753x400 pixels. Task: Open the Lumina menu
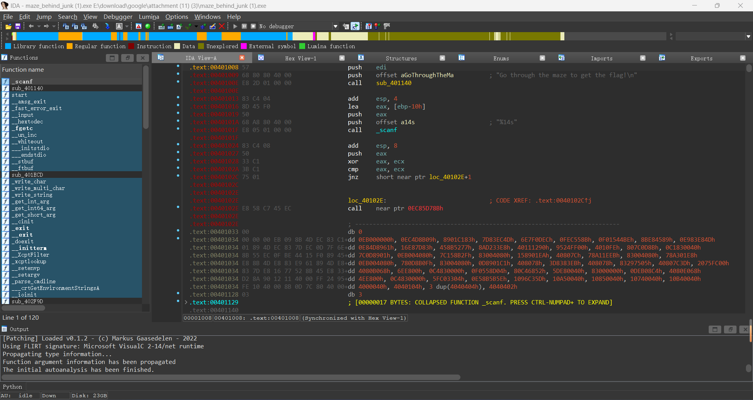(x=149, y=16)
